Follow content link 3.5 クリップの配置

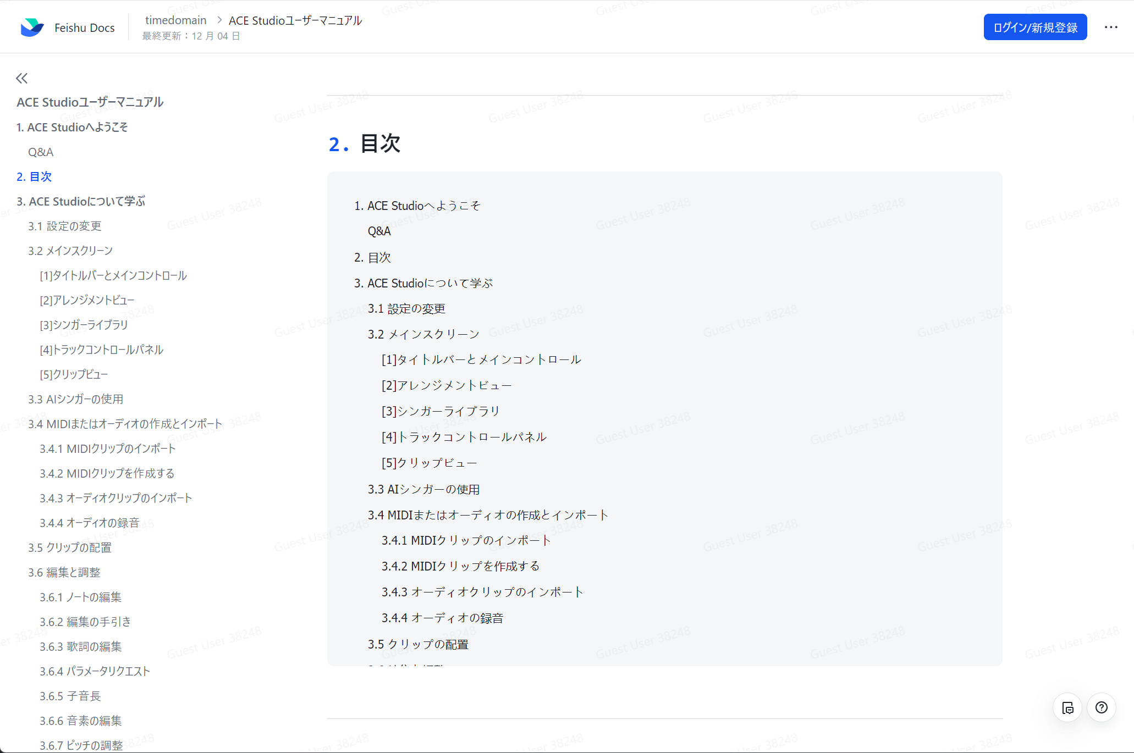pos(418,644)
